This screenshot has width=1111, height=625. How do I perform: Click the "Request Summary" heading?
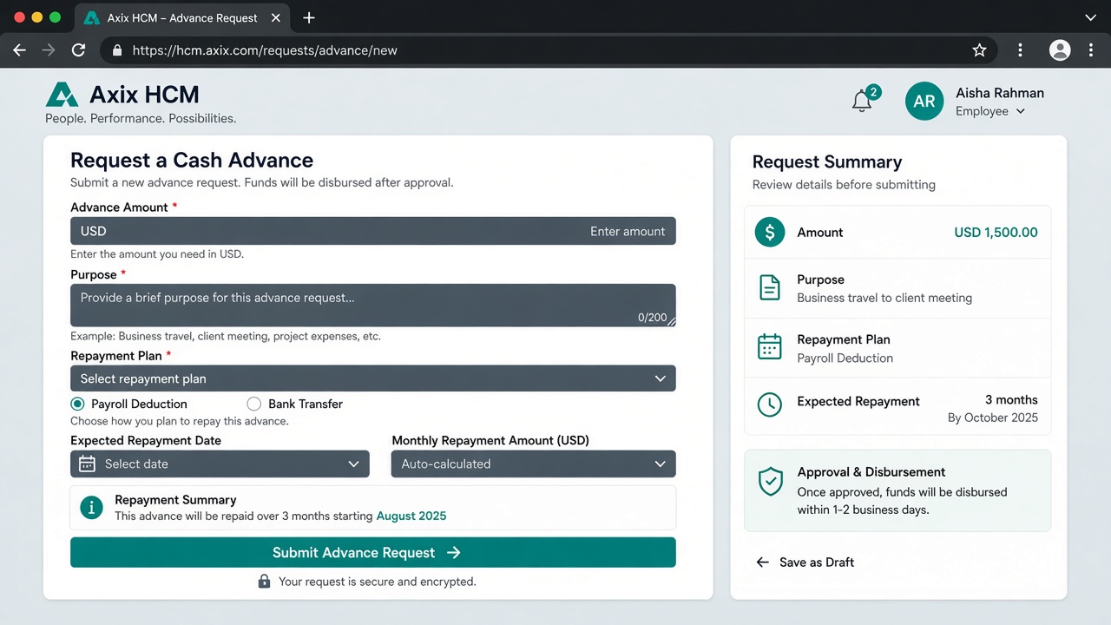point(827,162)
